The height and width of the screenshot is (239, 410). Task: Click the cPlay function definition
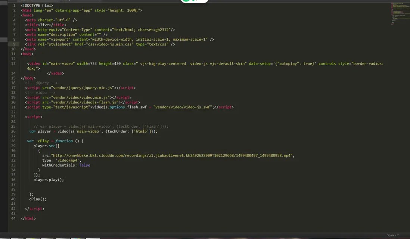click(x=54, y=141)
